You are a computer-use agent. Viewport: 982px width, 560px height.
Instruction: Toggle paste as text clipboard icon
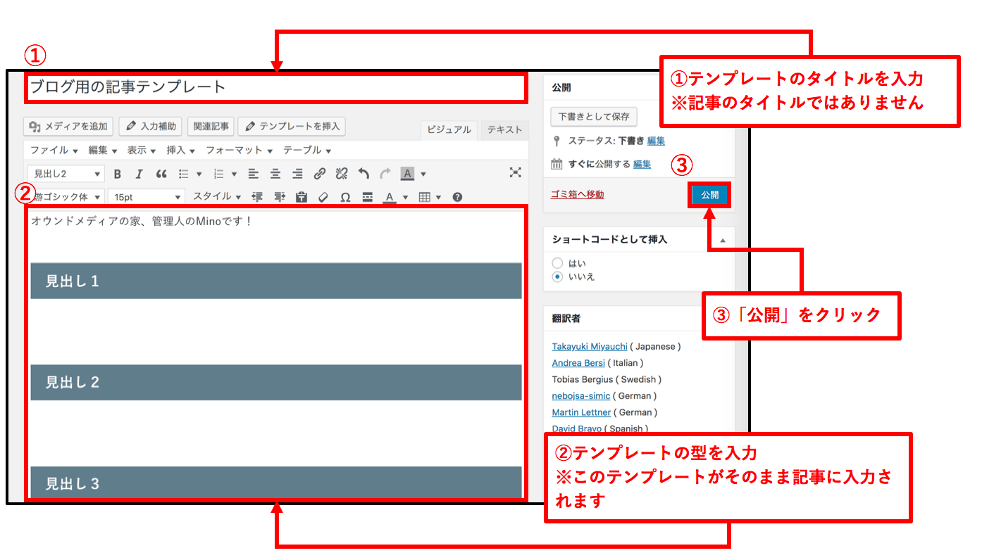click(302, 197)
